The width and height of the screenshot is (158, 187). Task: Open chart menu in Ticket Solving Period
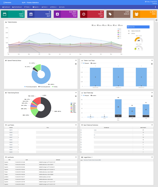(76, 96)
